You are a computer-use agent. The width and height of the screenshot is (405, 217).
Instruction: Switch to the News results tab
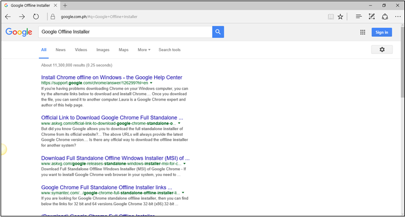(61, 49)
